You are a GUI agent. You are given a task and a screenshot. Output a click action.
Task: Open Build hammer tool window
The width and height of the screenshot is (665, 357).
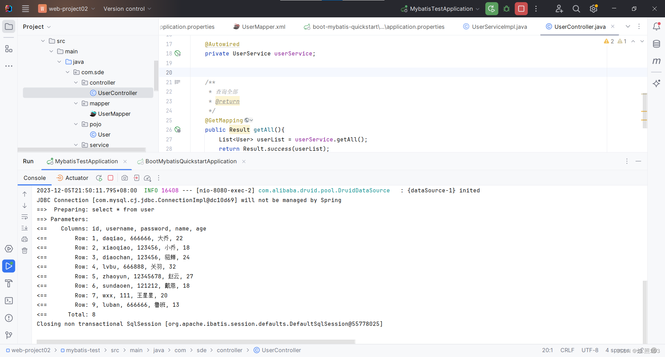[9, 283]
